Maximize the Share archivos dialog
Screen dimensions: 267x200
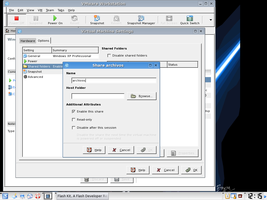click(x=150, y=65)
